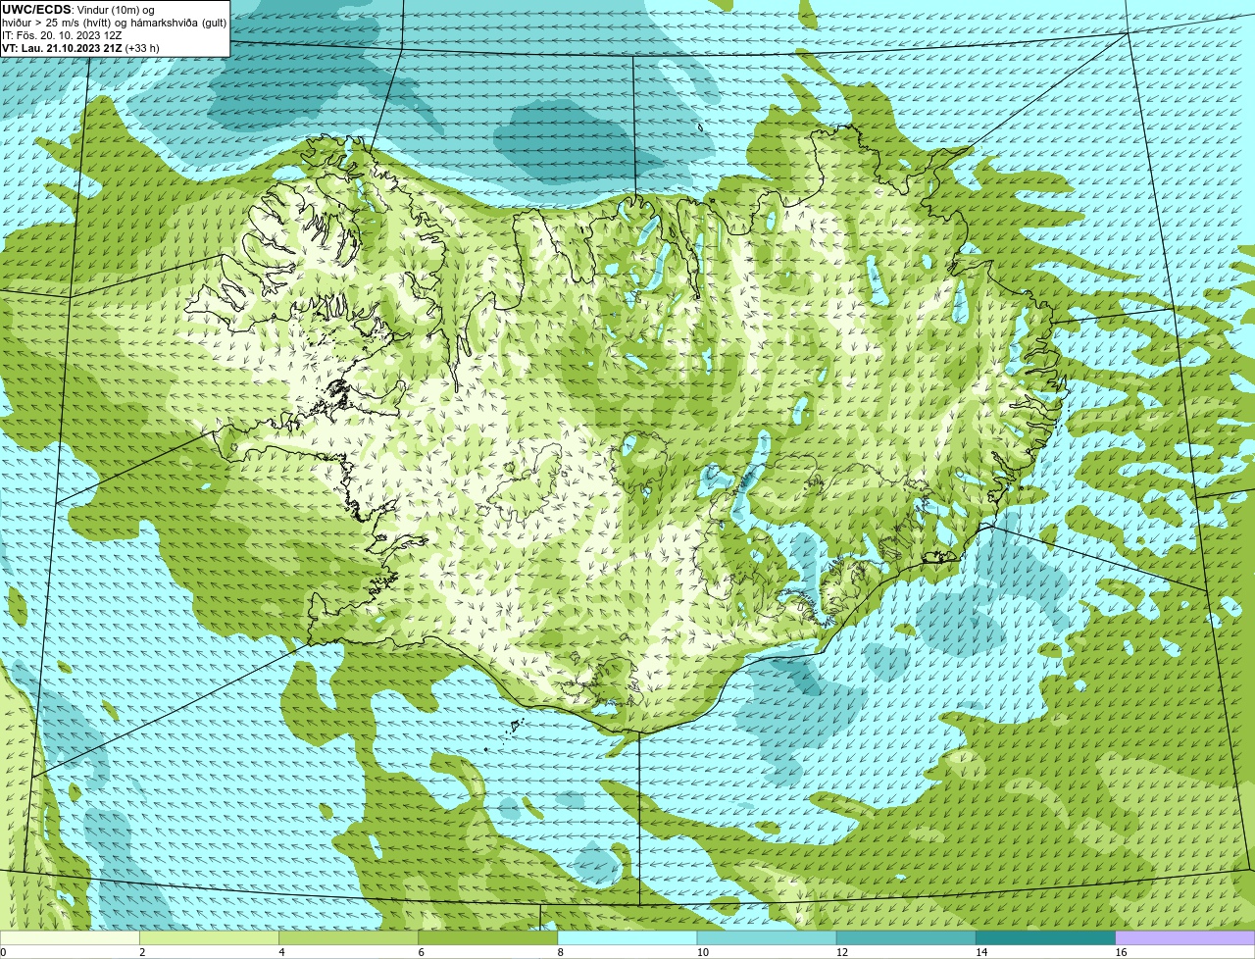Click the init time 'IT: Fös. 20. 10. 2023 12Z'
The width and height of the screenshot is (1255, 959).
click(62, 35)
